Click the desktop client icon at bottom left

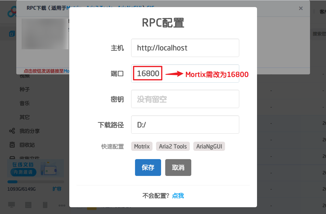click(12, 205)
